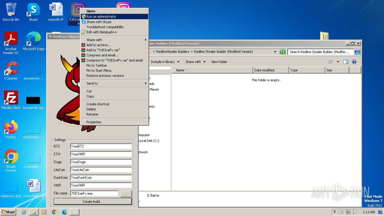Viewport: 384px width, 216px height.
Task: Launch Firefox desktop shortcut
Action: click(x=11, y=130)
